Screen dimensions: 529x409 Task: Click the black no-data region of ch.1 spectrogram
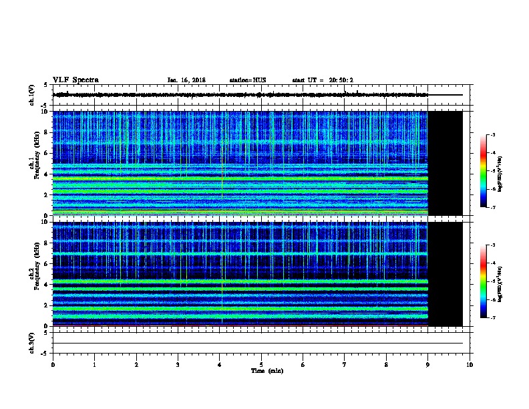pos(445,163)
